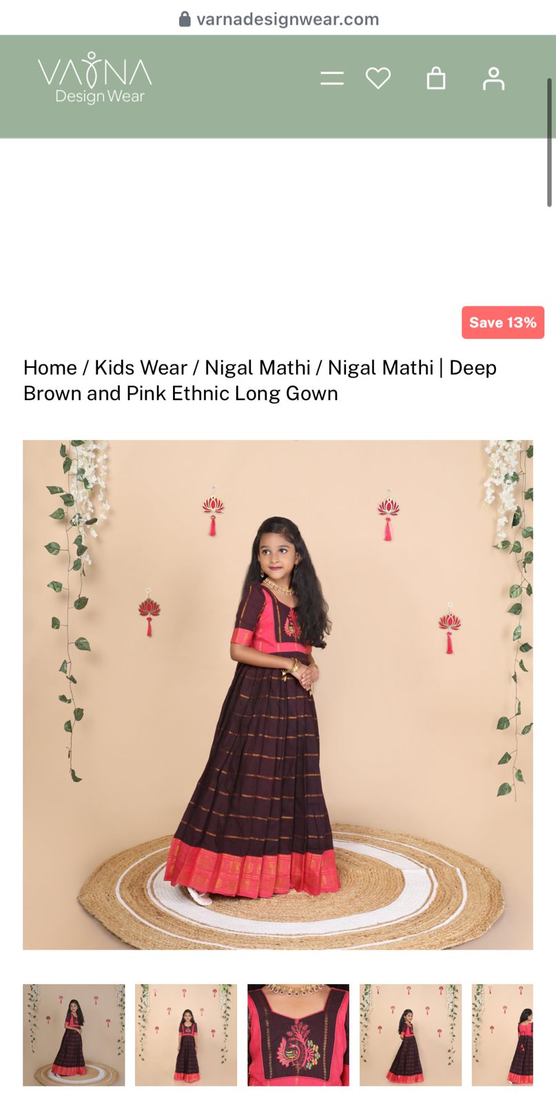
Task: Click the Save 13% badge
Action: pyautogui.click(x=503, y=322)
